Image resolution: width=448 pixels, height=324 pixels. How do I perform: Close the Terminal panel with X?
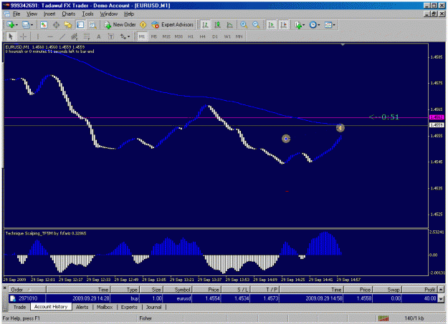point(5,288)
